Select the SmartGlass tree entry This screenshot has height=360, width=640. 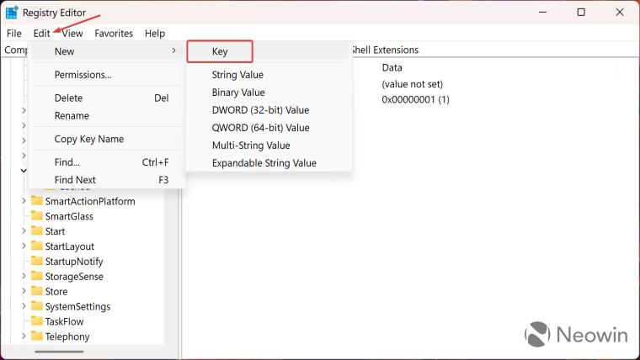point(69,216)
